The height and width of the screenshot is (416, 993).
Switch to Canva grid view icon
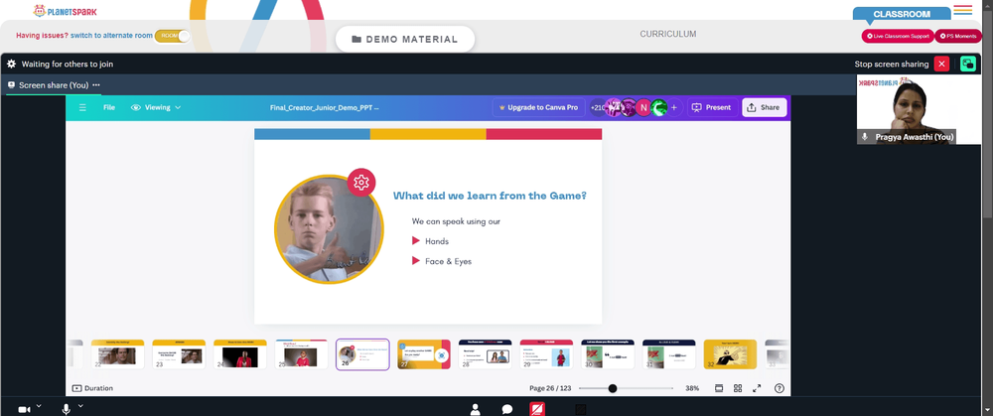(738, 388)
